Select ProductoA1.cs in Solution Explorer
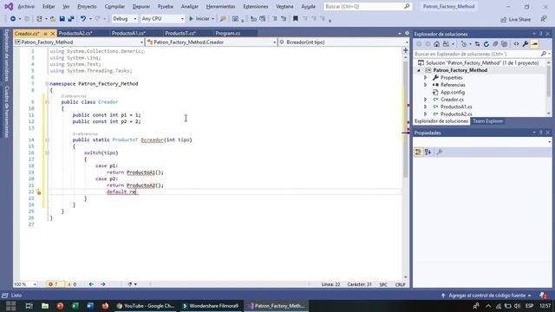Viewport: 555px width, 312px height. 456,107
